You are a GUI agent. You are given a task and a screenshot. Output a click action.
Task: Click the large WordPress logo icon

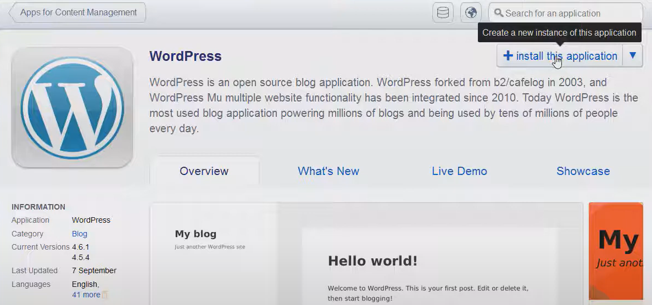pos(73,108)
